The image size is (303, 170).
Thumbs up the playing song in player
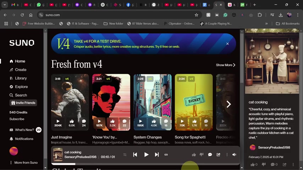point(194,154)
